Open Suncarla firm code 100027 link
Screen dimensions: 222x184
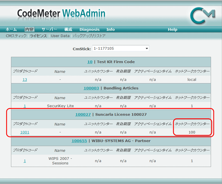[83, 115]
